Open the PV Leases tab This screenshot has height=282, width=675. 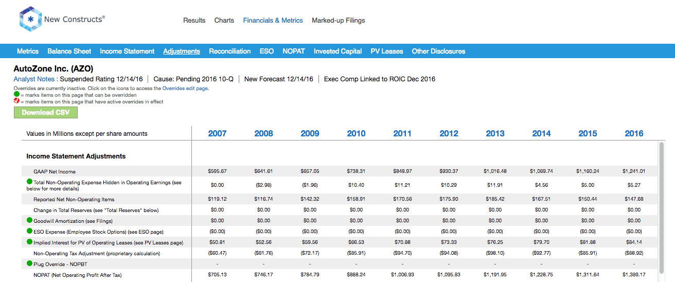click(x=387, y=51)
